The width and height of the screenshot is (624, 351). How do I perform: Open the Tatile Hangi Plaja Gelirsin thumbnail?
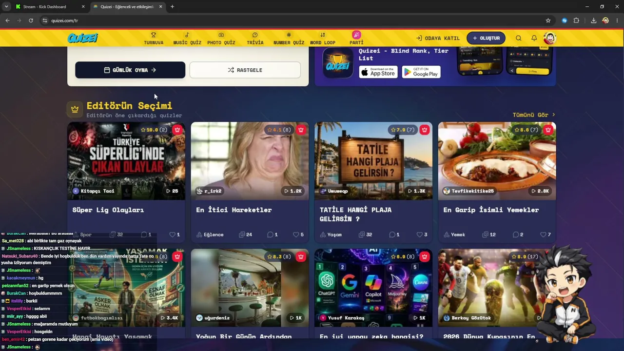pos(373,161)
